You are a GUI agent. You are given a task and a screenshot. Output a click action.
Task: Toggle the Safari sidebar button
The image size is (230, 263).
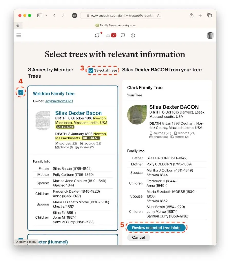(40, 15)
